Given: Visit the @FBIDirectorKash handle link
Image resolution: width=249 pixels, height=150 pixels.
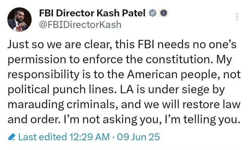Looking at the screenshot, I should coord(80,25).
